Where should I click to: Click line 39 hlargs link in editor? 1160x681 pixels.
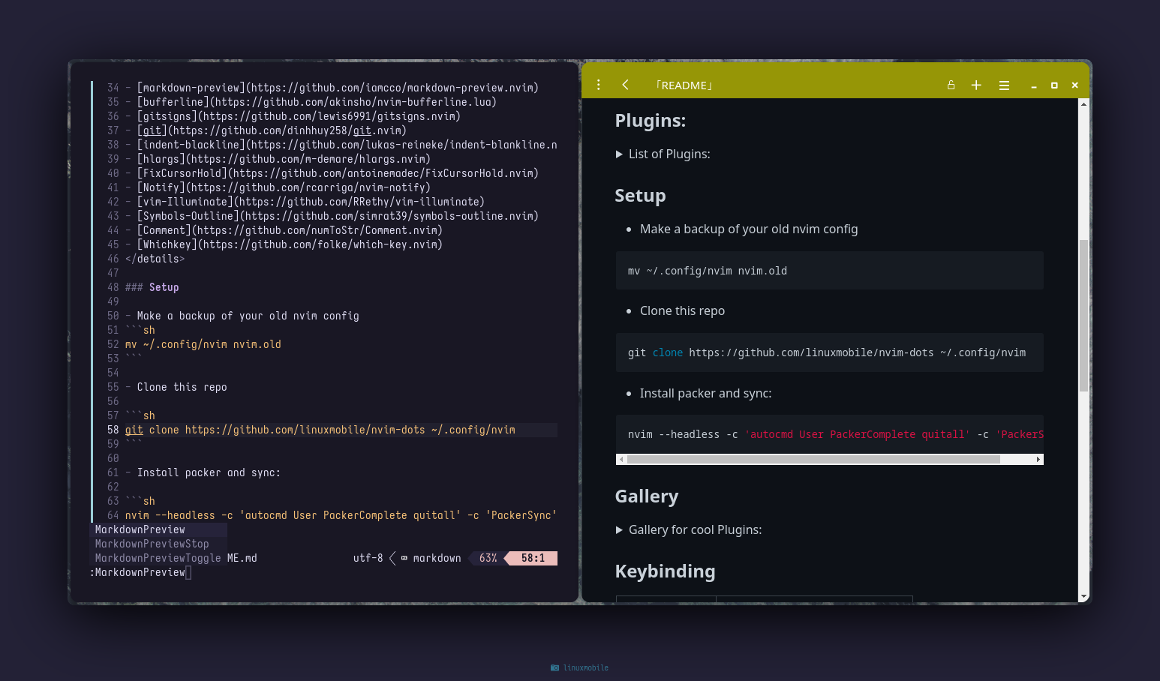click(x=284, y=159)
